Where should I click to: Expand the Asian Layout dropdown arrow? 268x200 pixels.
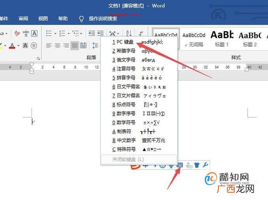point(118,34)
